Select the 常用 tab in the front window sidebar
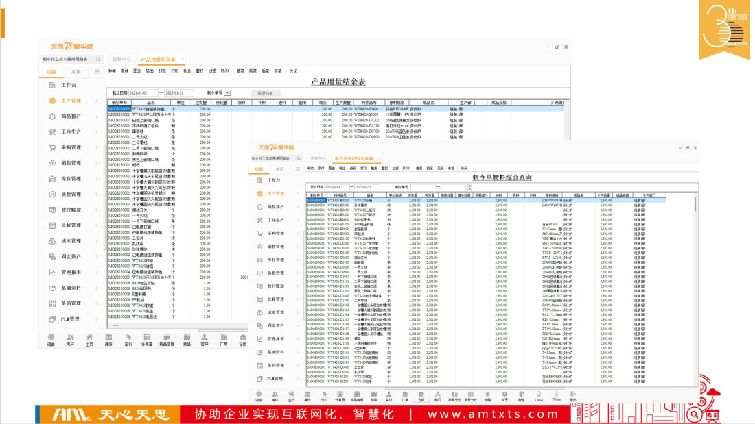 point(280,168)
